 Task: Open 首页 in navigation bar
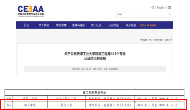26,25
